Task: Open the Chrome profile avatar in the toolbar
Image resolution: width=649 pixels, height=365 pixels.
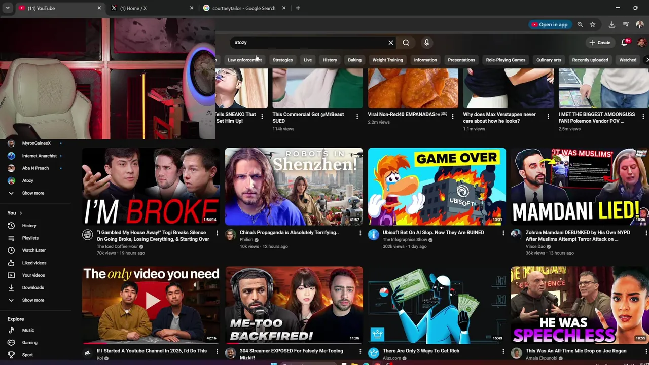Action: pos(639,24)
